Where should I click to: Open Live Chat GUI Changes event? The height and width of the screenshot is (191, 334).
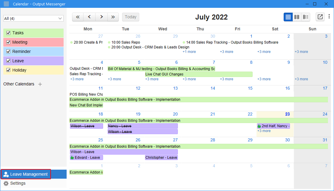click(x=199, y=74)
